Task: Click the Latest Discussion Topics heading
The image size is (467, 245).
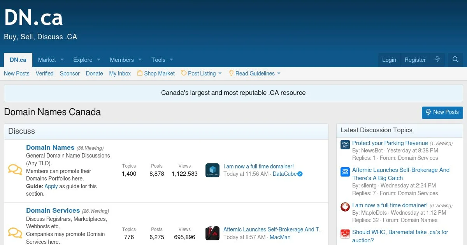Action: click(x=376, y=130)
